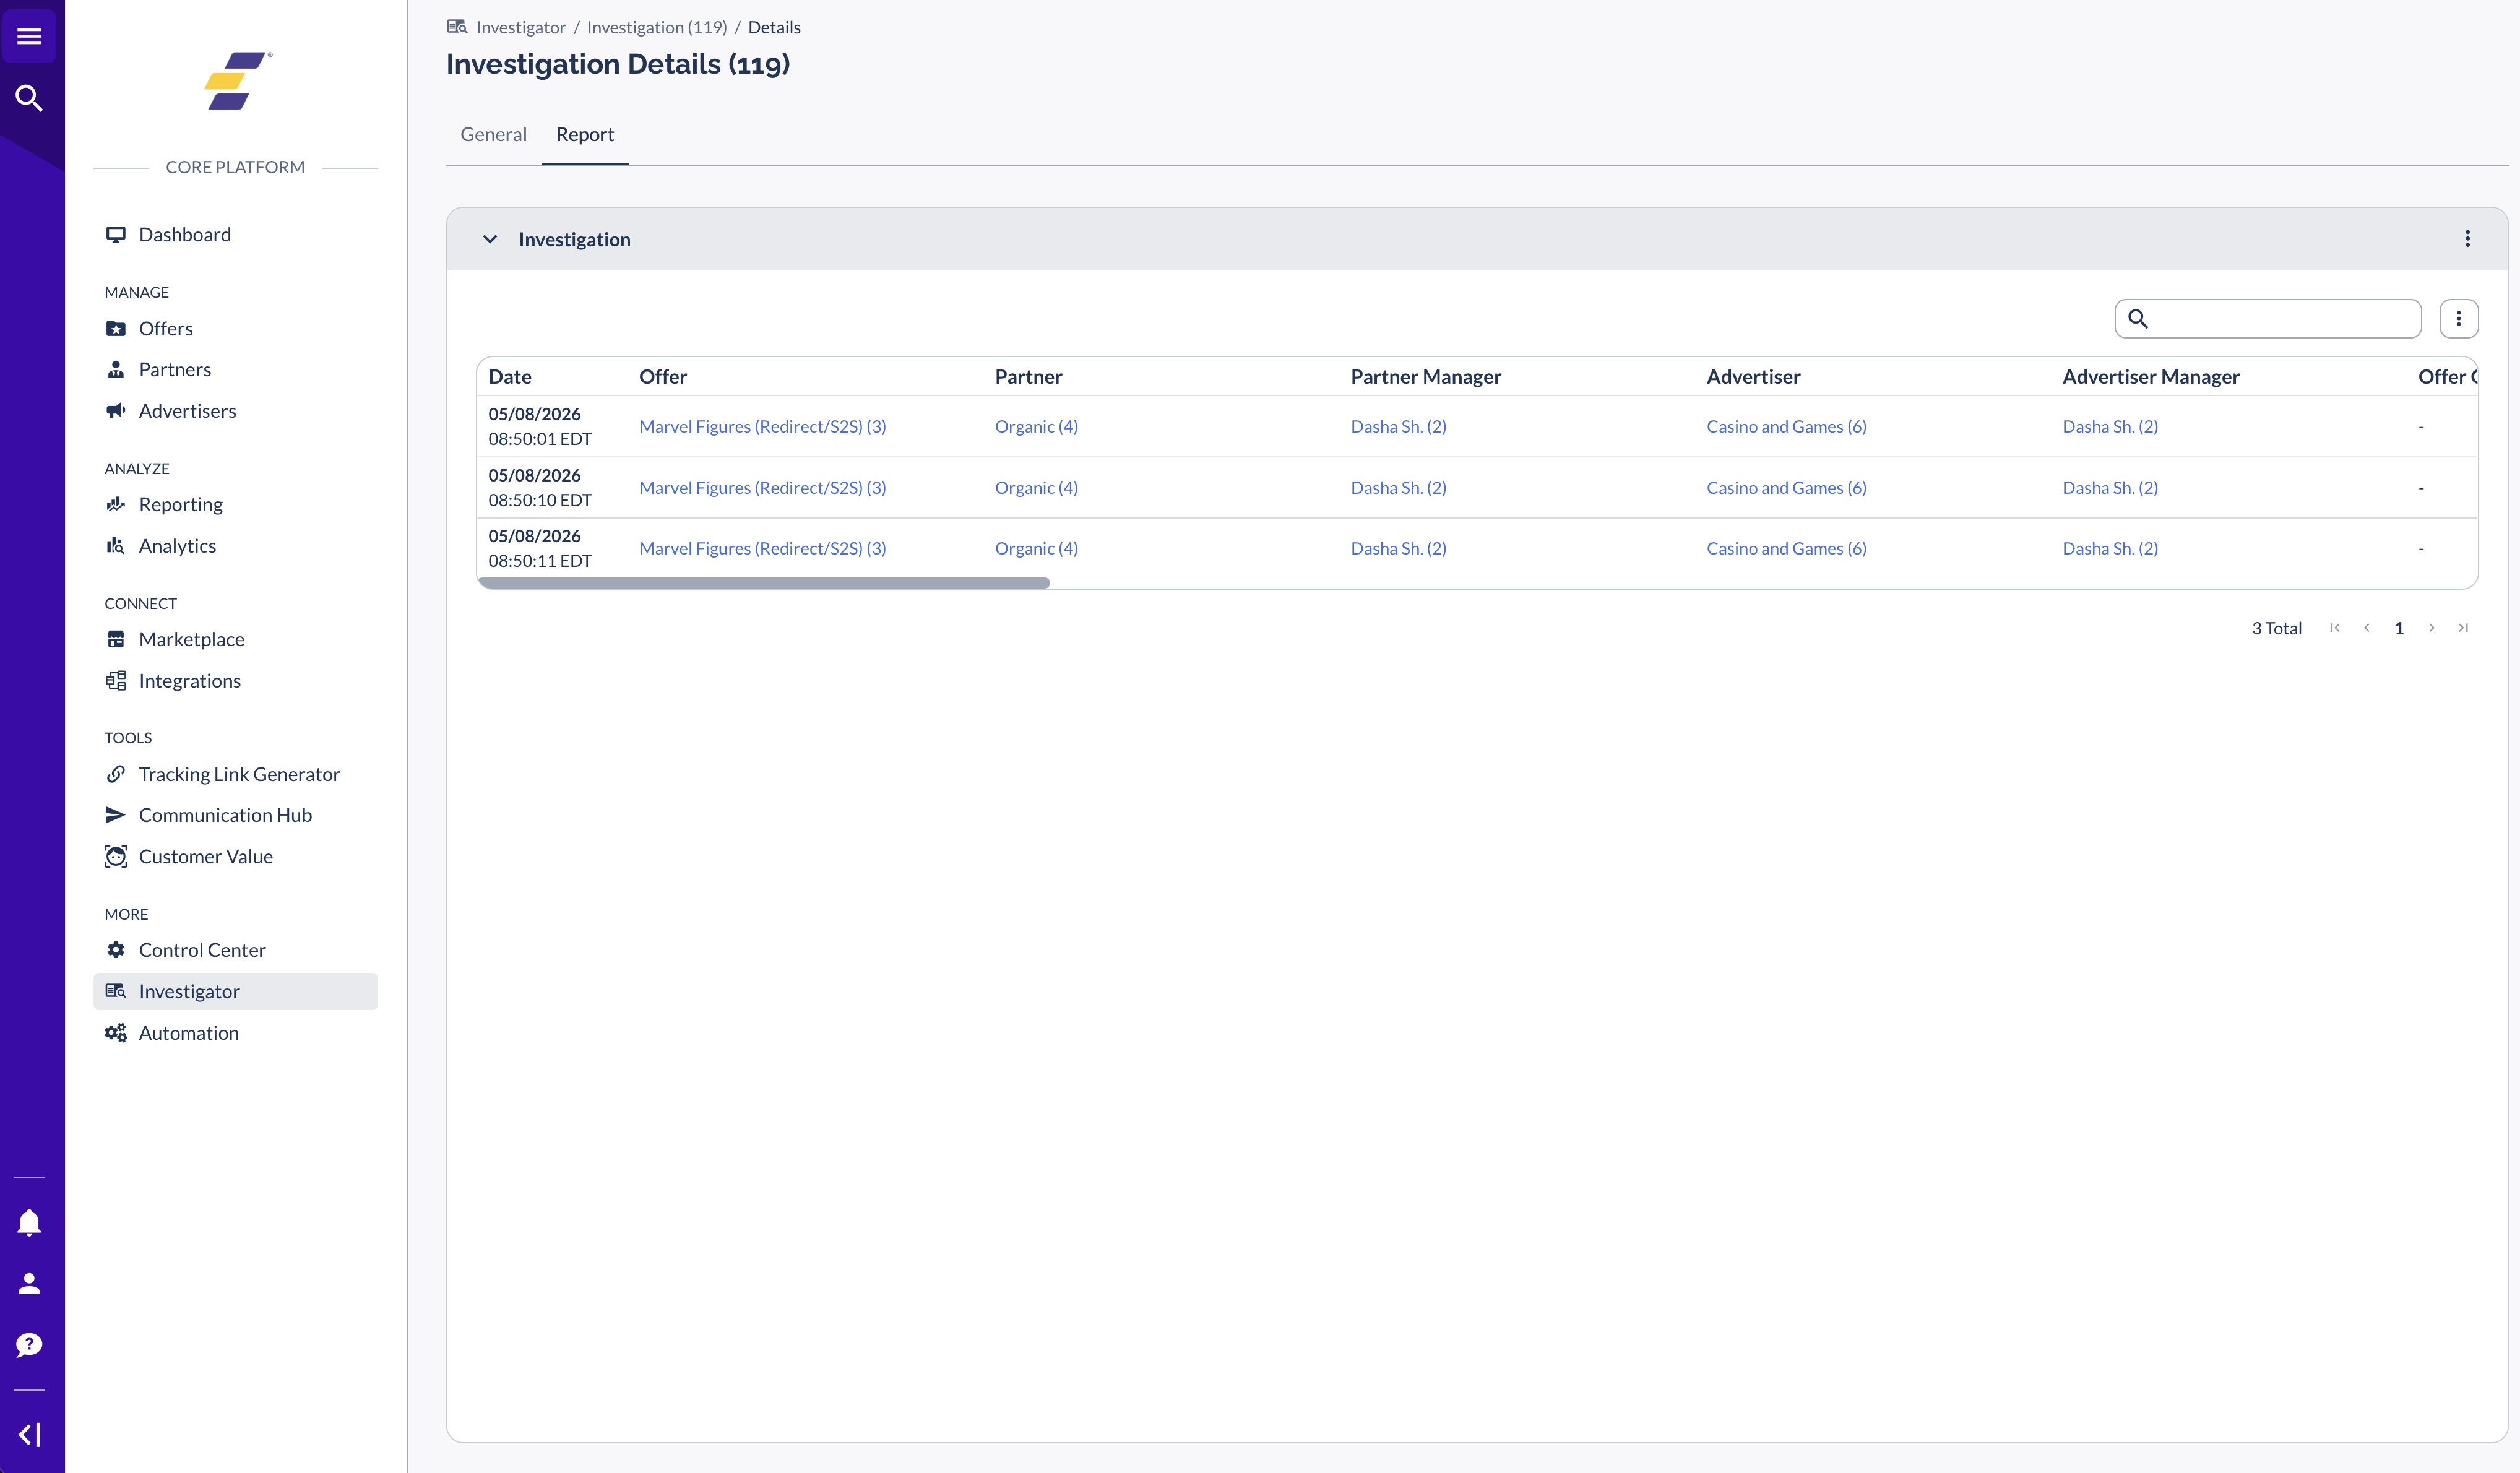Click the 3 Total count label
Image resolution: width=2520 pixels, height=1473 pixels.
(2277, 629)
